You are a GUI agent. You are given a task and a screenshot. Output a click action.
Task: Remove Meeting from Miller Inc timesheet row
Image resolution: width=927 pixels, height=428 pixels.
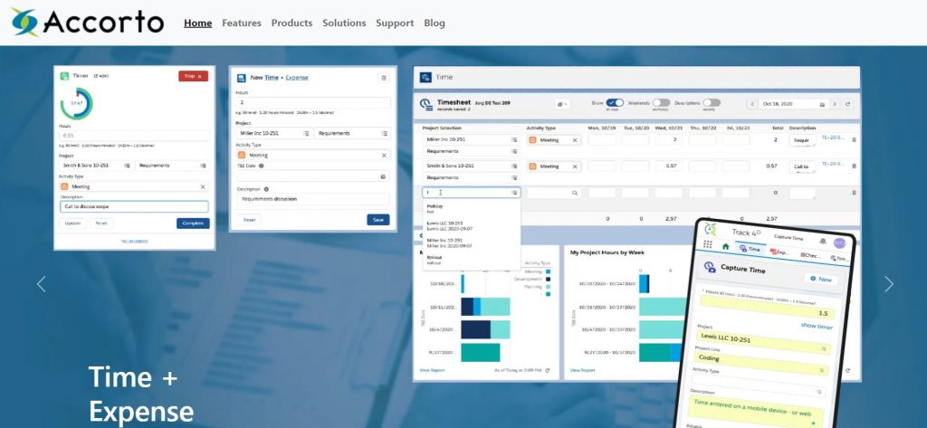point(575,140)
